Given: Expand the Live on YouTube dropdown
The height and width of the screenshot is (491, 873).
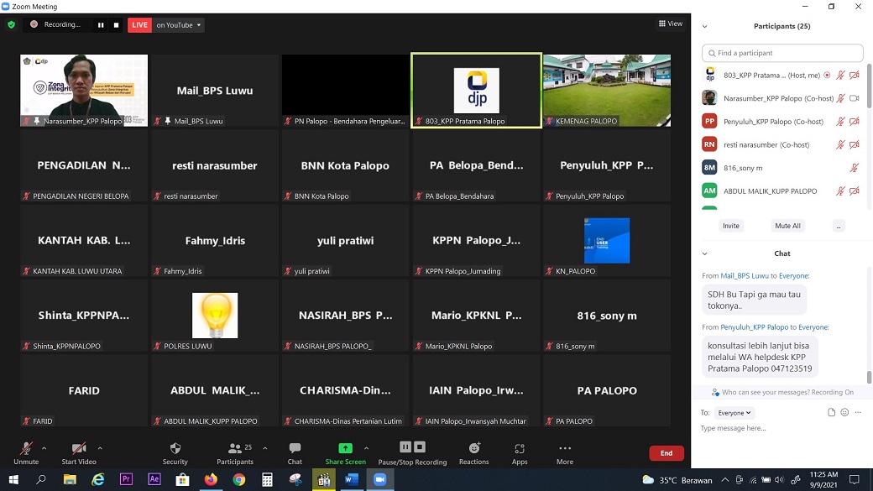Looking at the screenshot, I should (x=199, y=25).
